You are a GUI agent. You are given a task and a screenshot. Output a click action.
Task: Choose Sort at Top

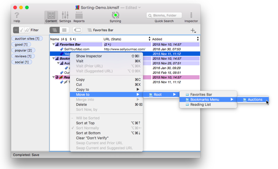point(107,123)
